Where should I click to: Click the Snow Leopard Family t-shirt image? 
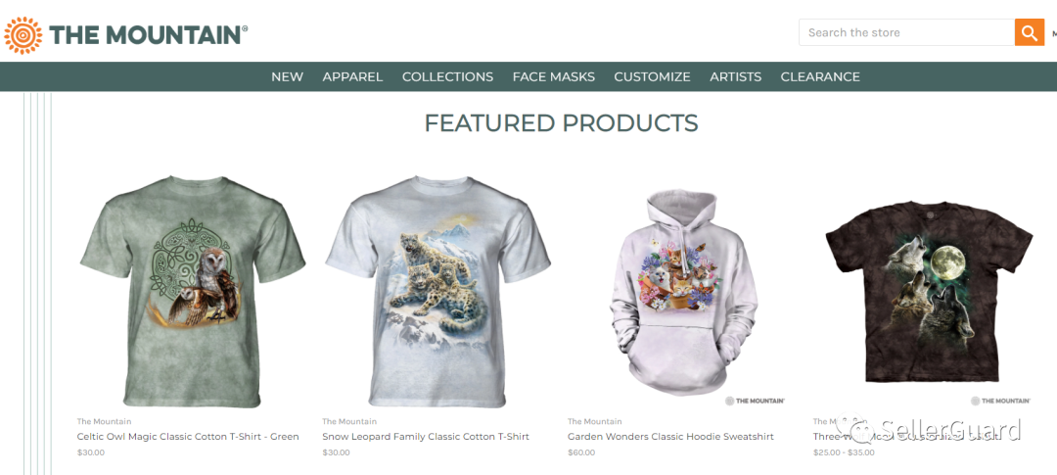[438, 291]
